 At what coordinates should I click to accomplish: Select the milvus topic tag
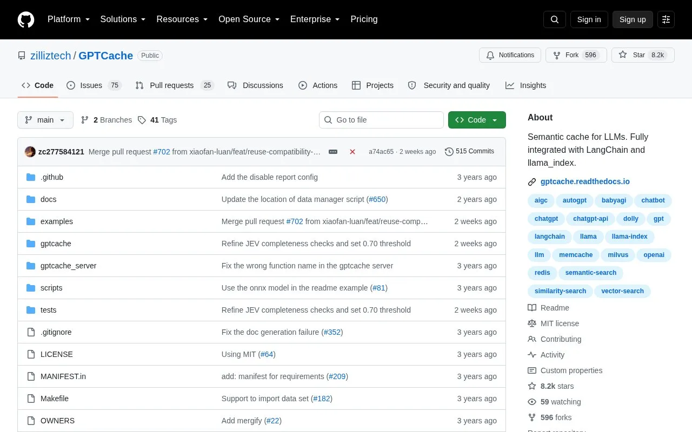(618, 255)
